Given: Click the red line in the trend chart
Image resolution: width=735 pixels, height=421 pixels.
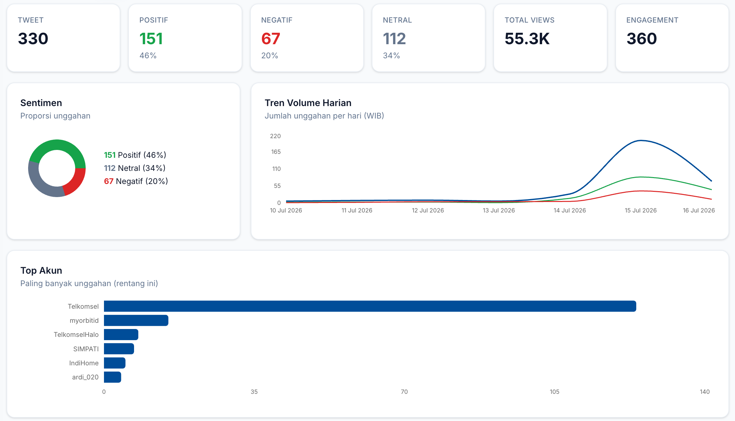Looking at the screenshot, I should click(641, 191).
